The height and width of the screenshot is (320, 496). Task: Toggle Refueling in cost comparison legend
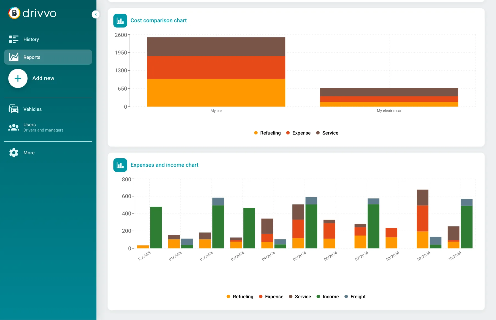click(x=267, y=133)
